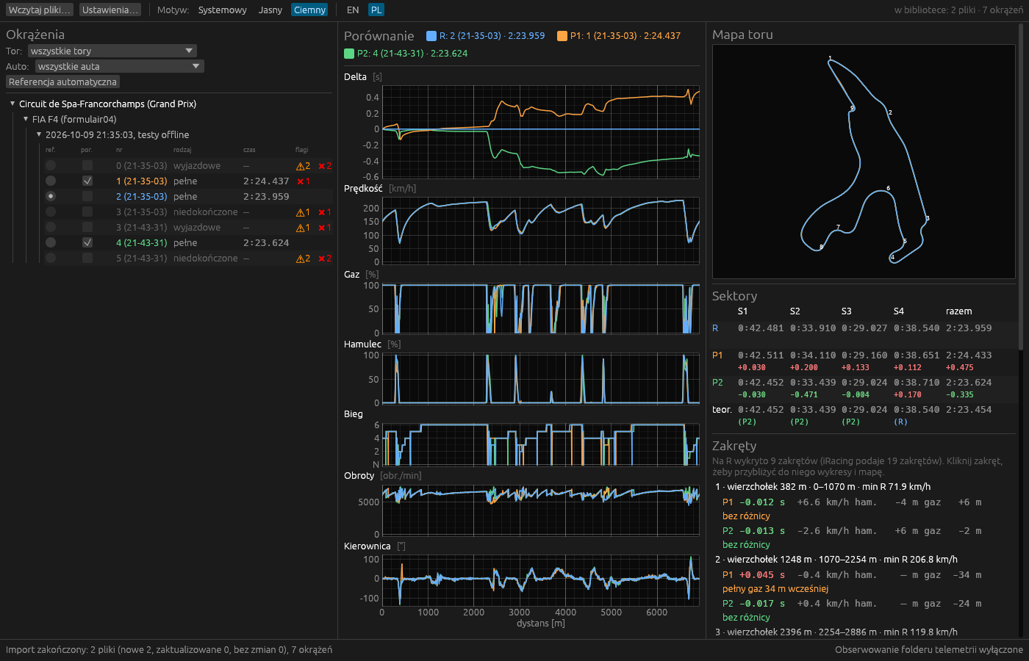
Task: Click the "Obserwowanie folderu telemetrii wyłączone" status text
Action: click(929, 649)
